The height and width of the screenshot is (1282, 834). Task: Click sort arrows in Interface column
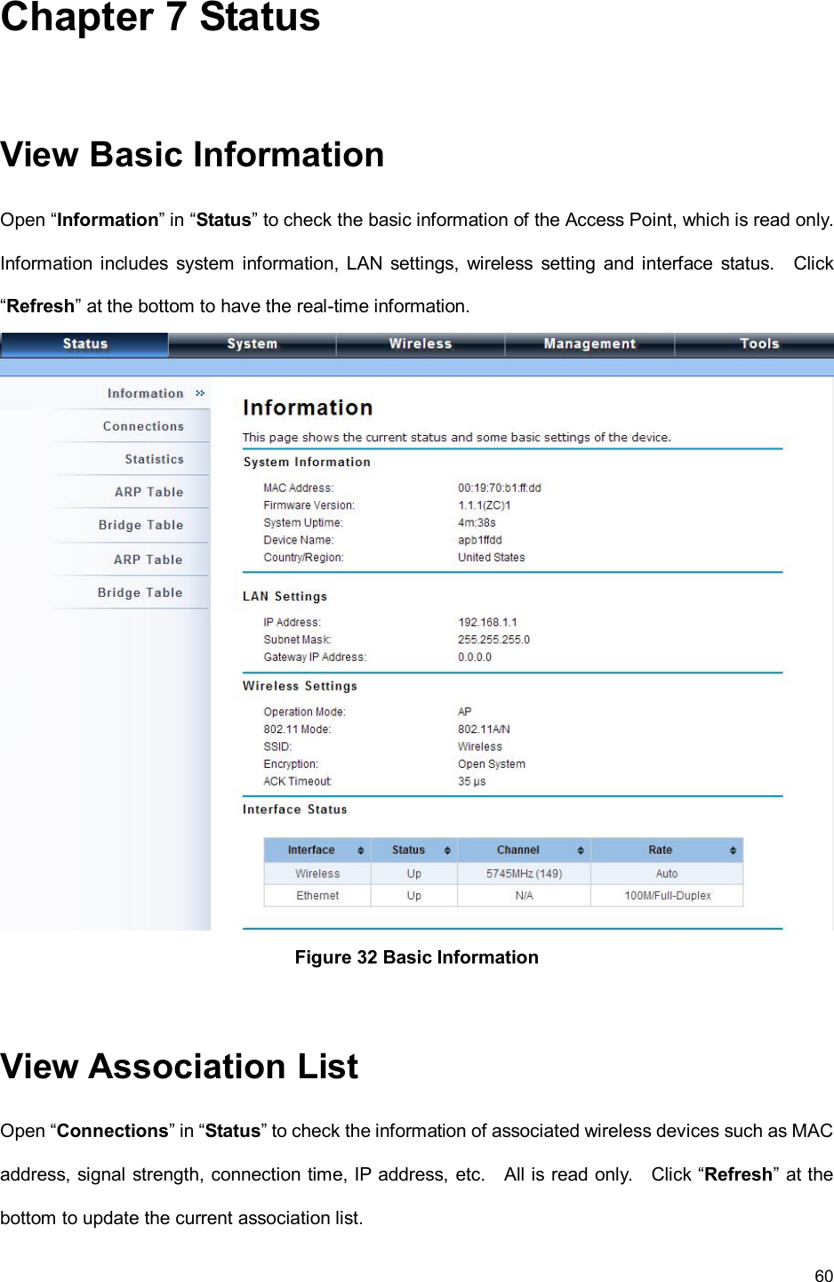[360, 851]
